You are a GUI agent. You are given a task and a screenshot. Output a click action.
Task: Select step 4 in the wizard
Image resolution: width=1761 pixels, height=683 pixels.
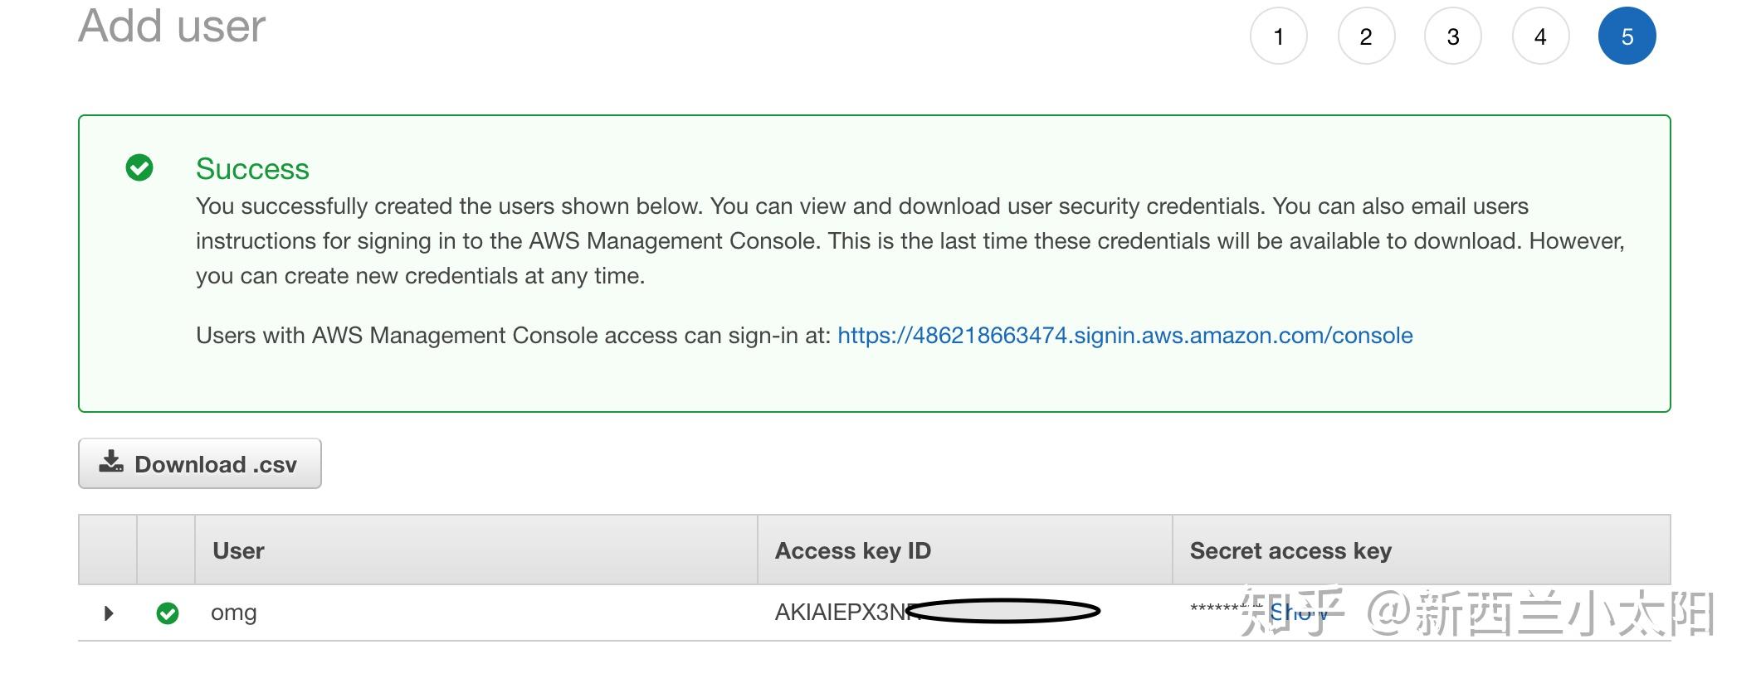(x=1540, y=36)
